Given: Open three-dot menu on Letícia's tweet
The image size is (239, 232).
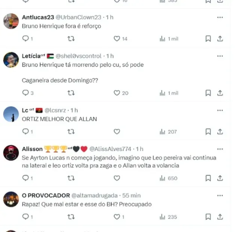Looking at the screenshot, I should pyautogui.click(x=220, y=56).
